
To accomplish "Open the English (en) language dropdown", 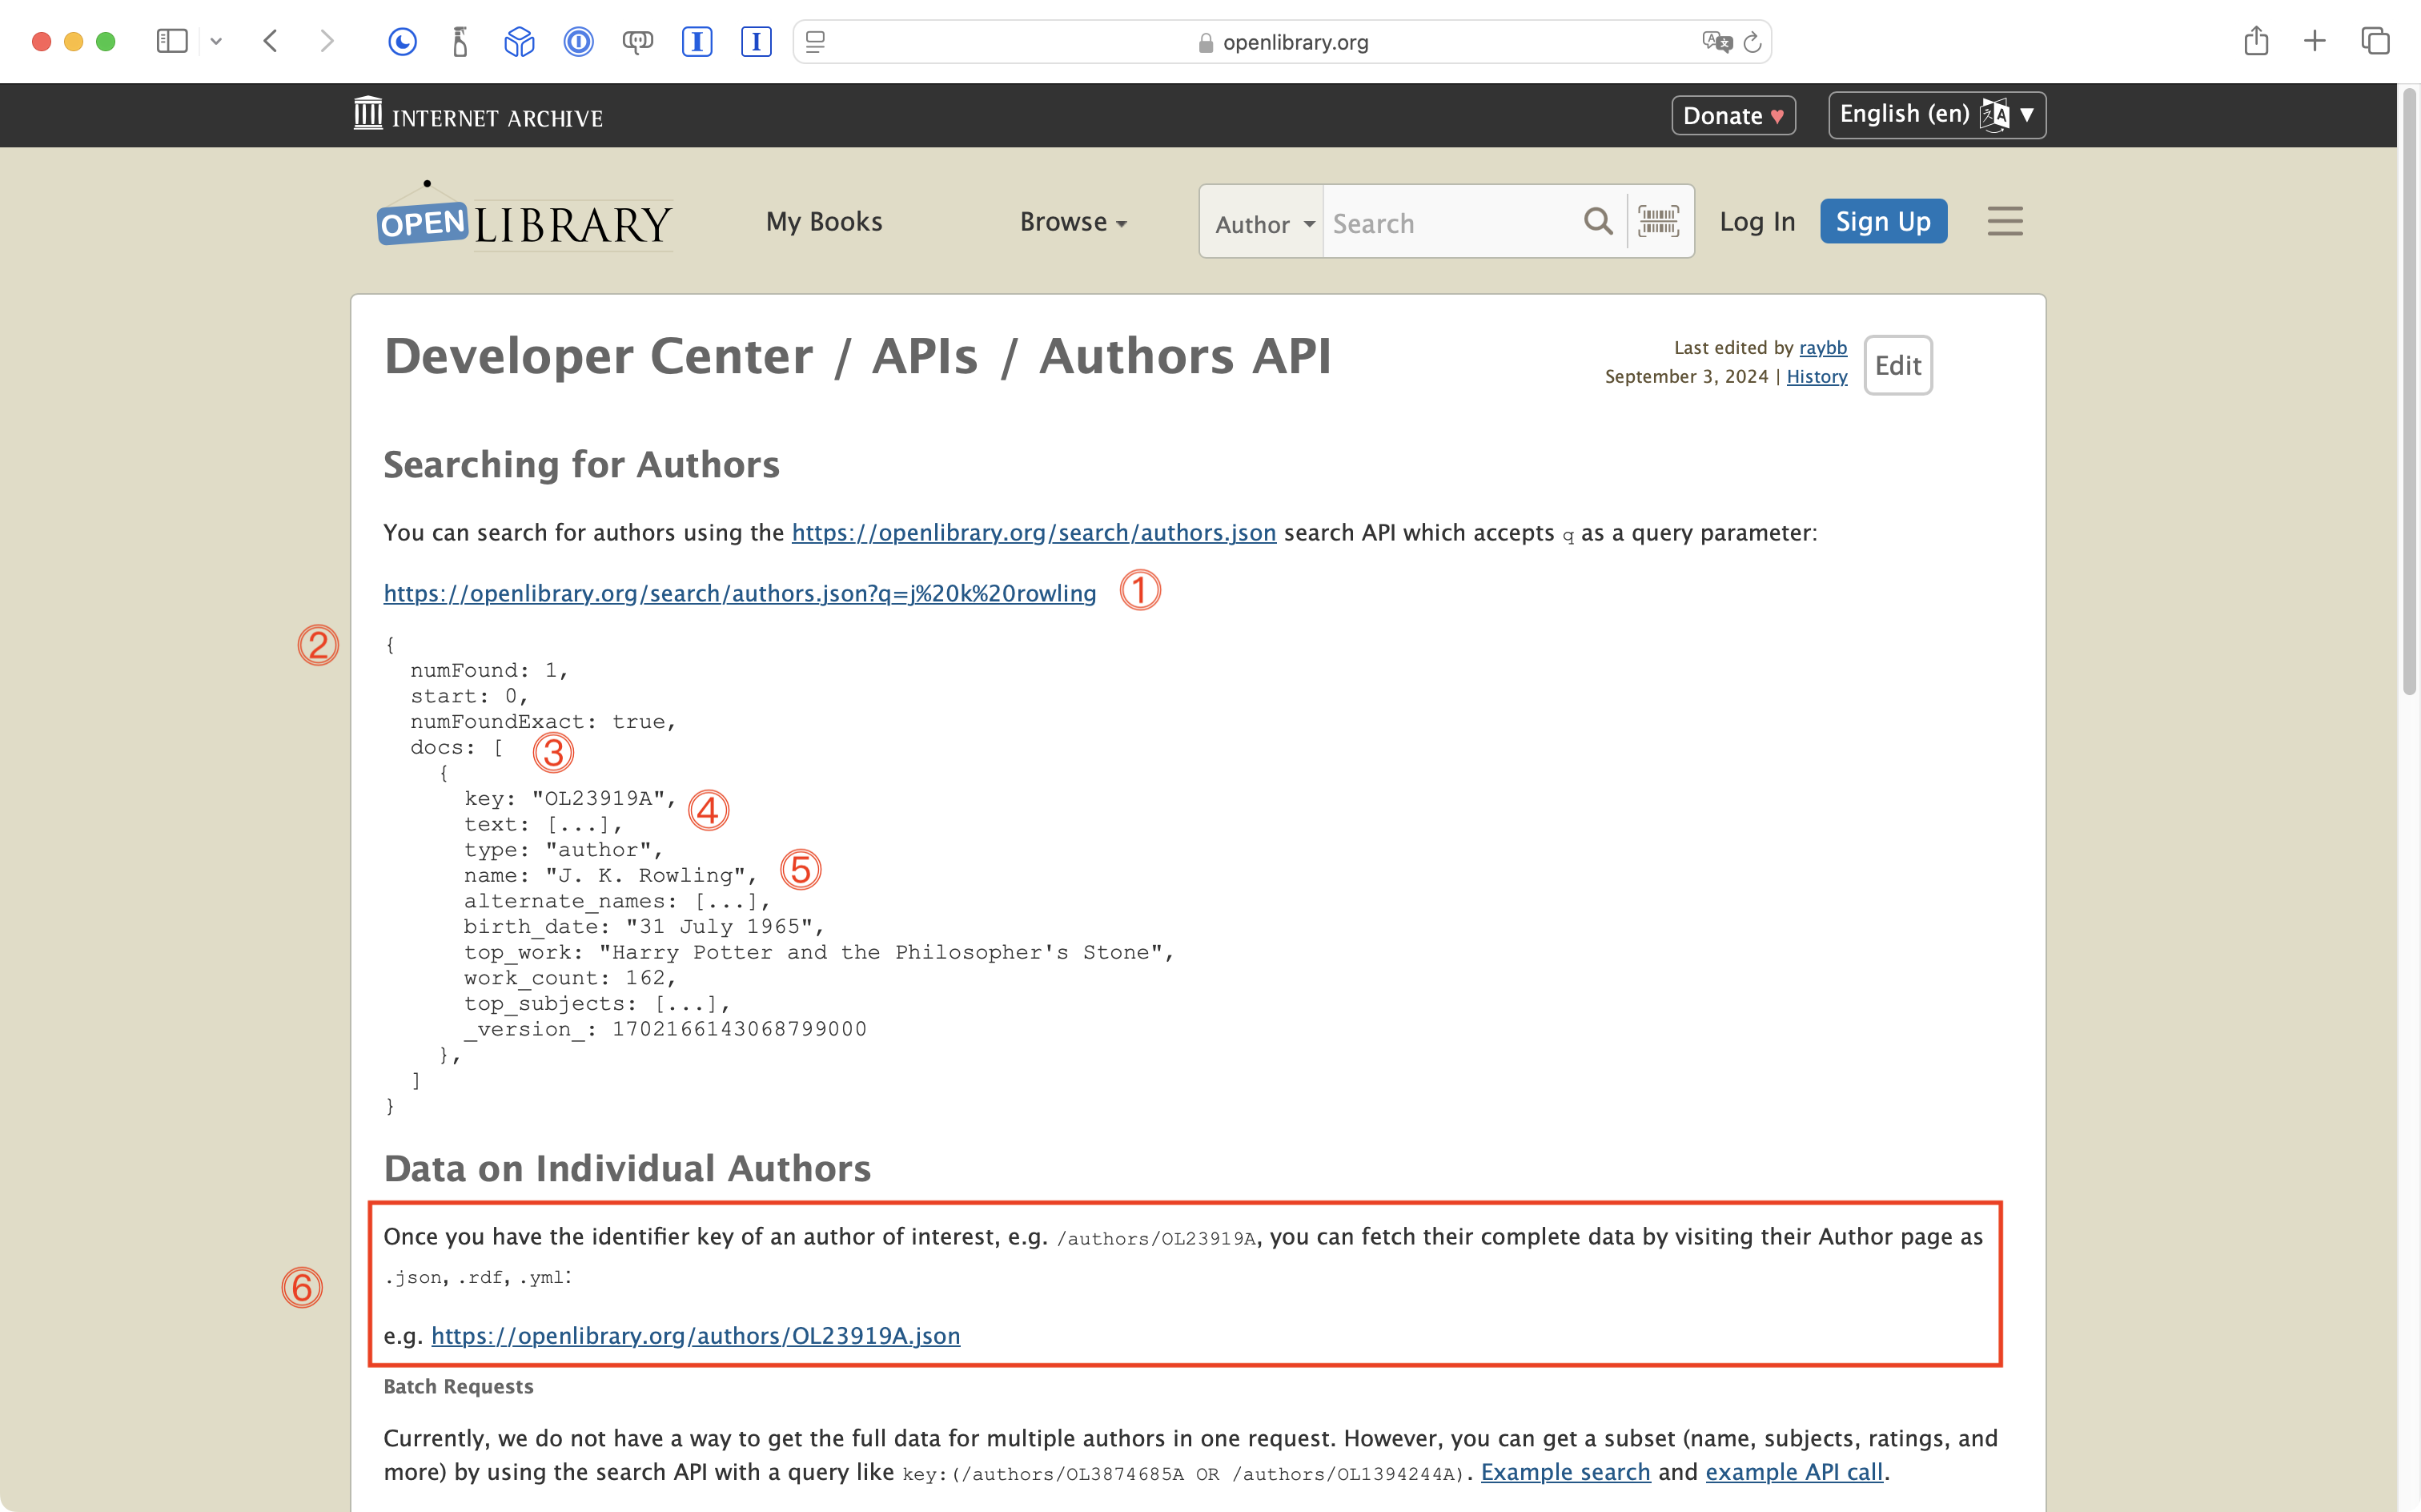I will tap(1936, 115).
